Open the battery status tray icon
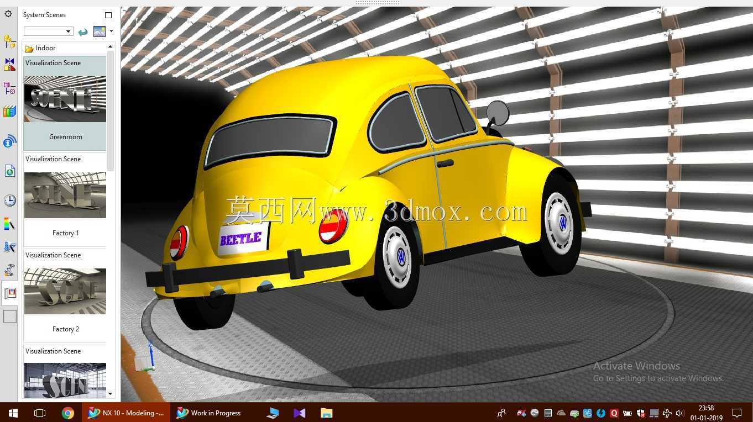 (627, 413)
